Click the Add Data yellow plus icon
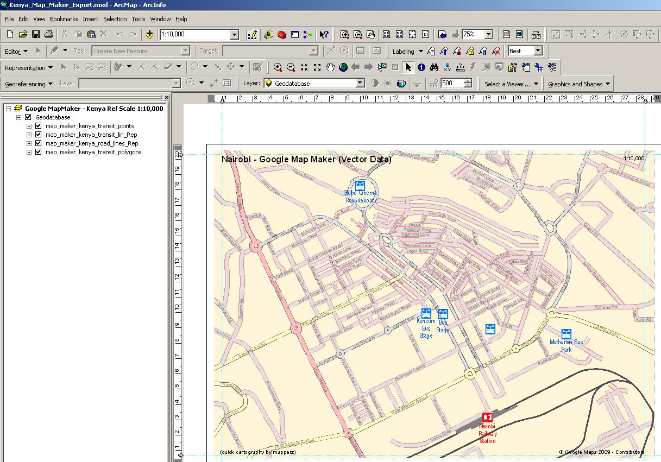661x462 pixels. [x=150, y=34]
